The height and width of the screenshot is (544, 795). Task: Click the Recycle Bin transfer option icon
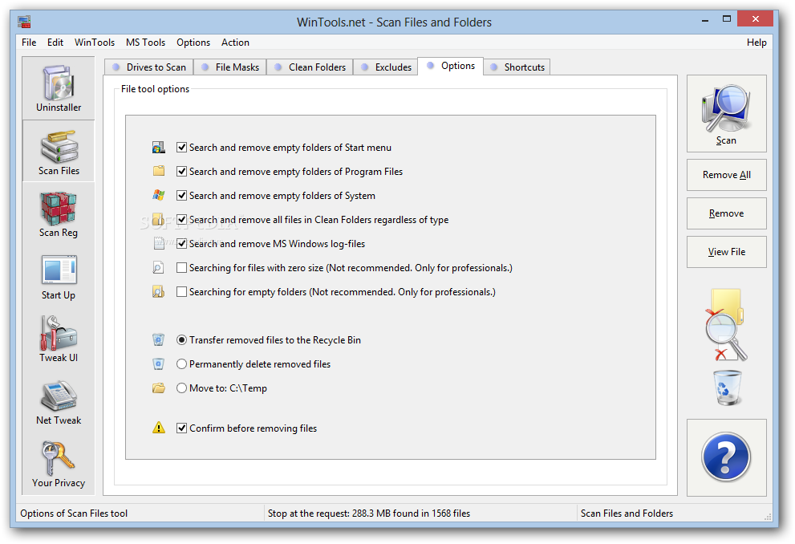[159, 339]
